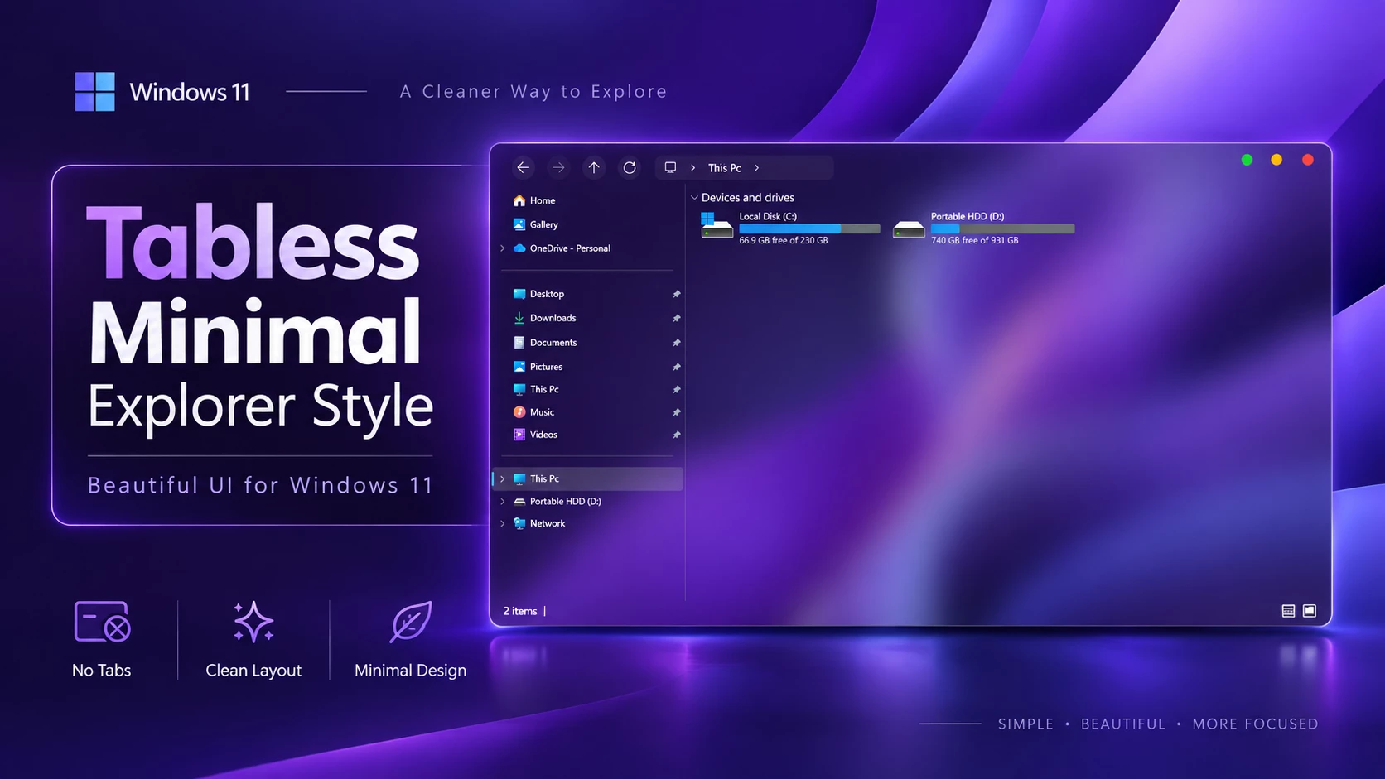Expand the OneDrive - Personal tree node
Viewport: 1385px width, 779px height.
(503, 248)
